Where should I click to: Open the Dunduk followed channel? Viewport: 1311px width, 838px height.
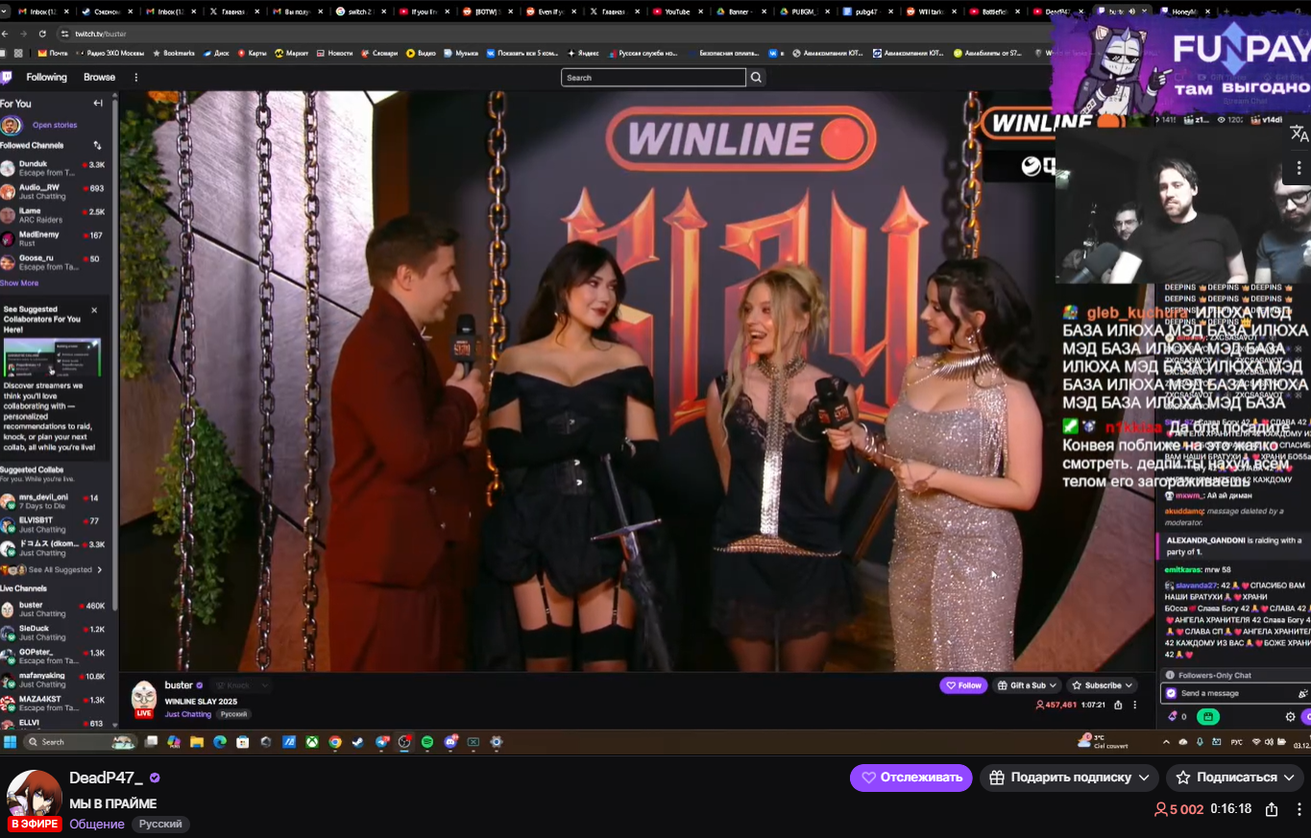point(53,169)
